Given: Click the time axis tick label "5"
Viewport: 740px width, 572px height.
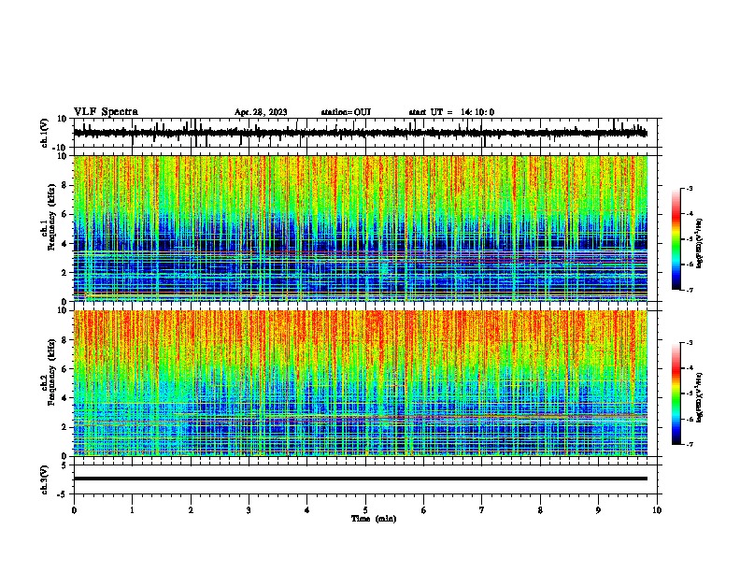Looking at the screenshot, I should 365,510.
